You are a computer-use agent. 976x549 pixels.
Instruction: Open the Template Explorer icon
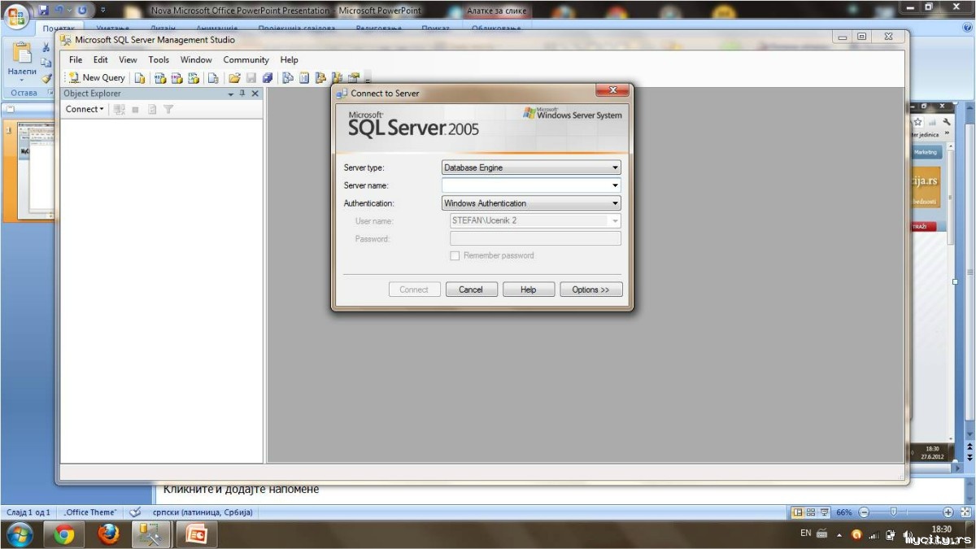338,78
